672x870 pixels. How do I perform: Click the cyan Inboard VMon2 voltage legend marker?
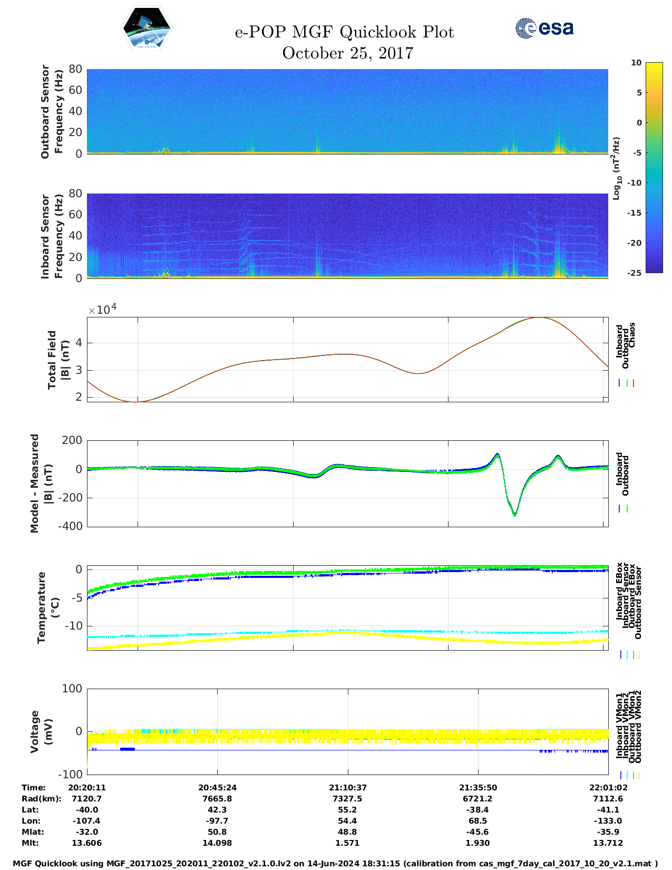click(627, 775)
